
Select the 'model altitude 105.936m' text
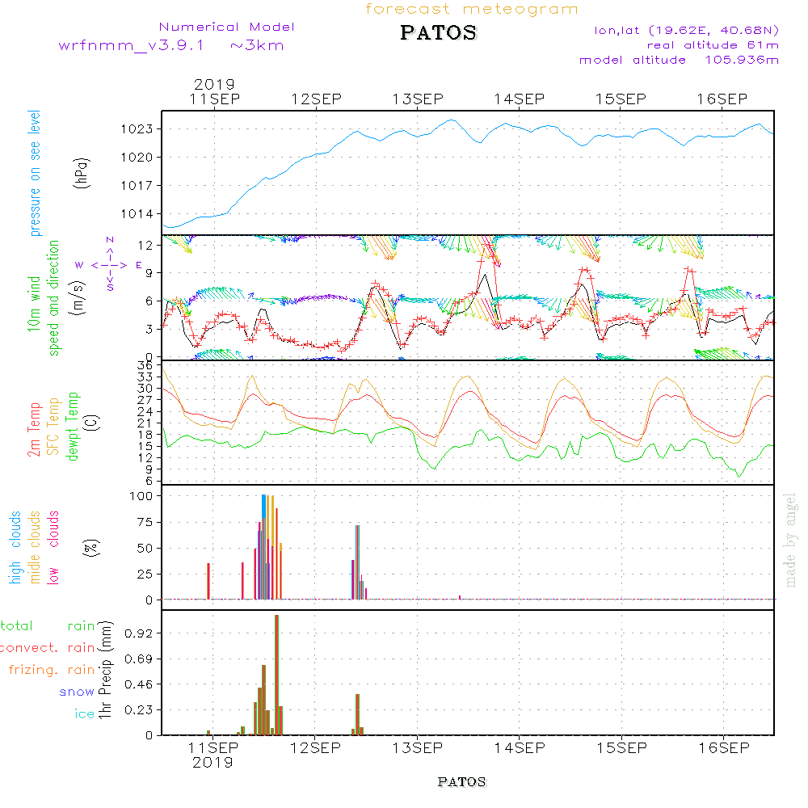(679, 60)
